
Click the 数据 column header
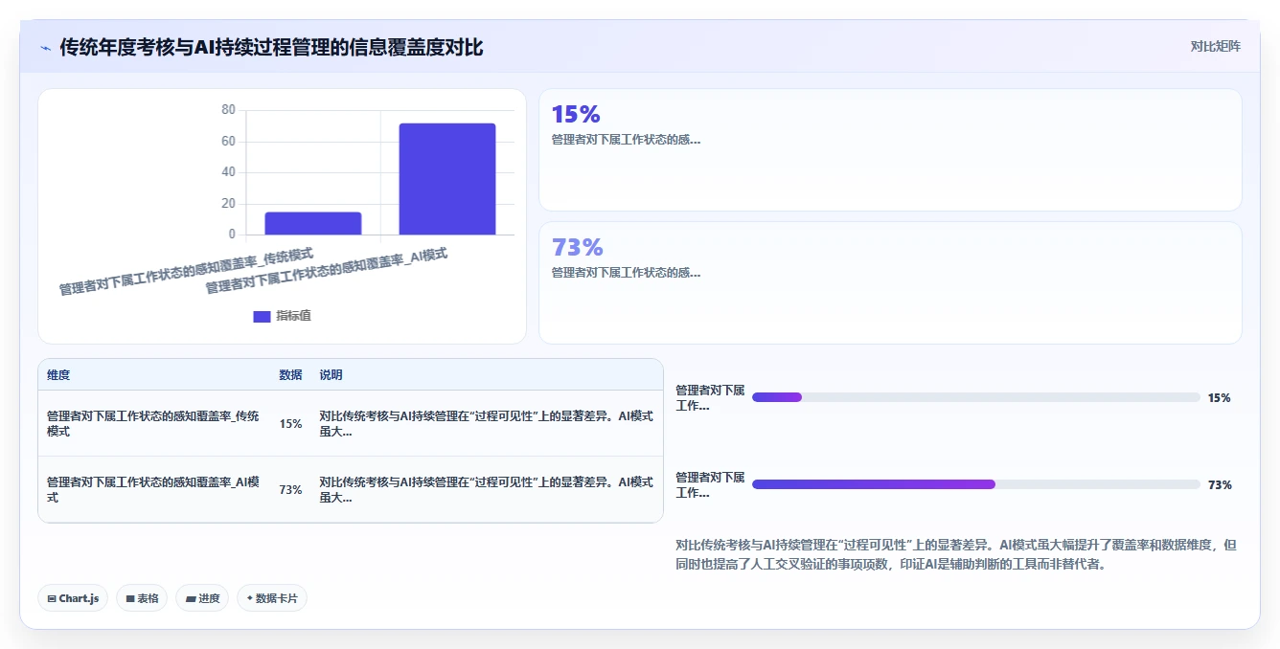290,375
